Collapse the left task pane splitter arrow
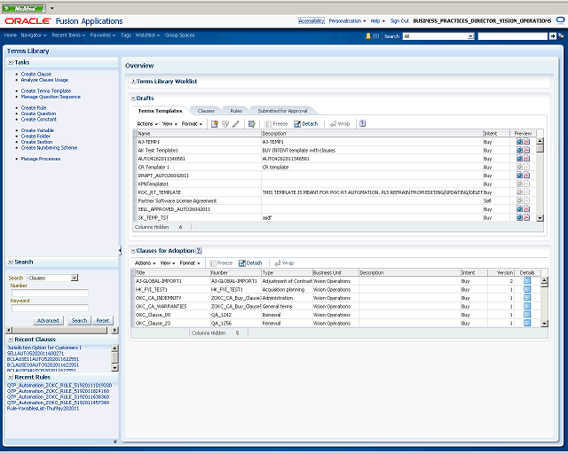This screenshot has width=568, height=454. click(x=120, y=250)
